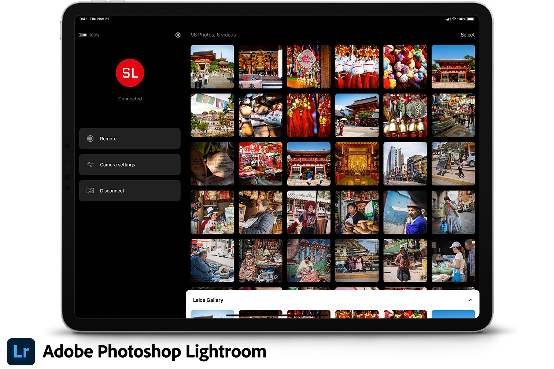Click the camera battery icon
The image size is (554, 369).
[x=83, y=35]
